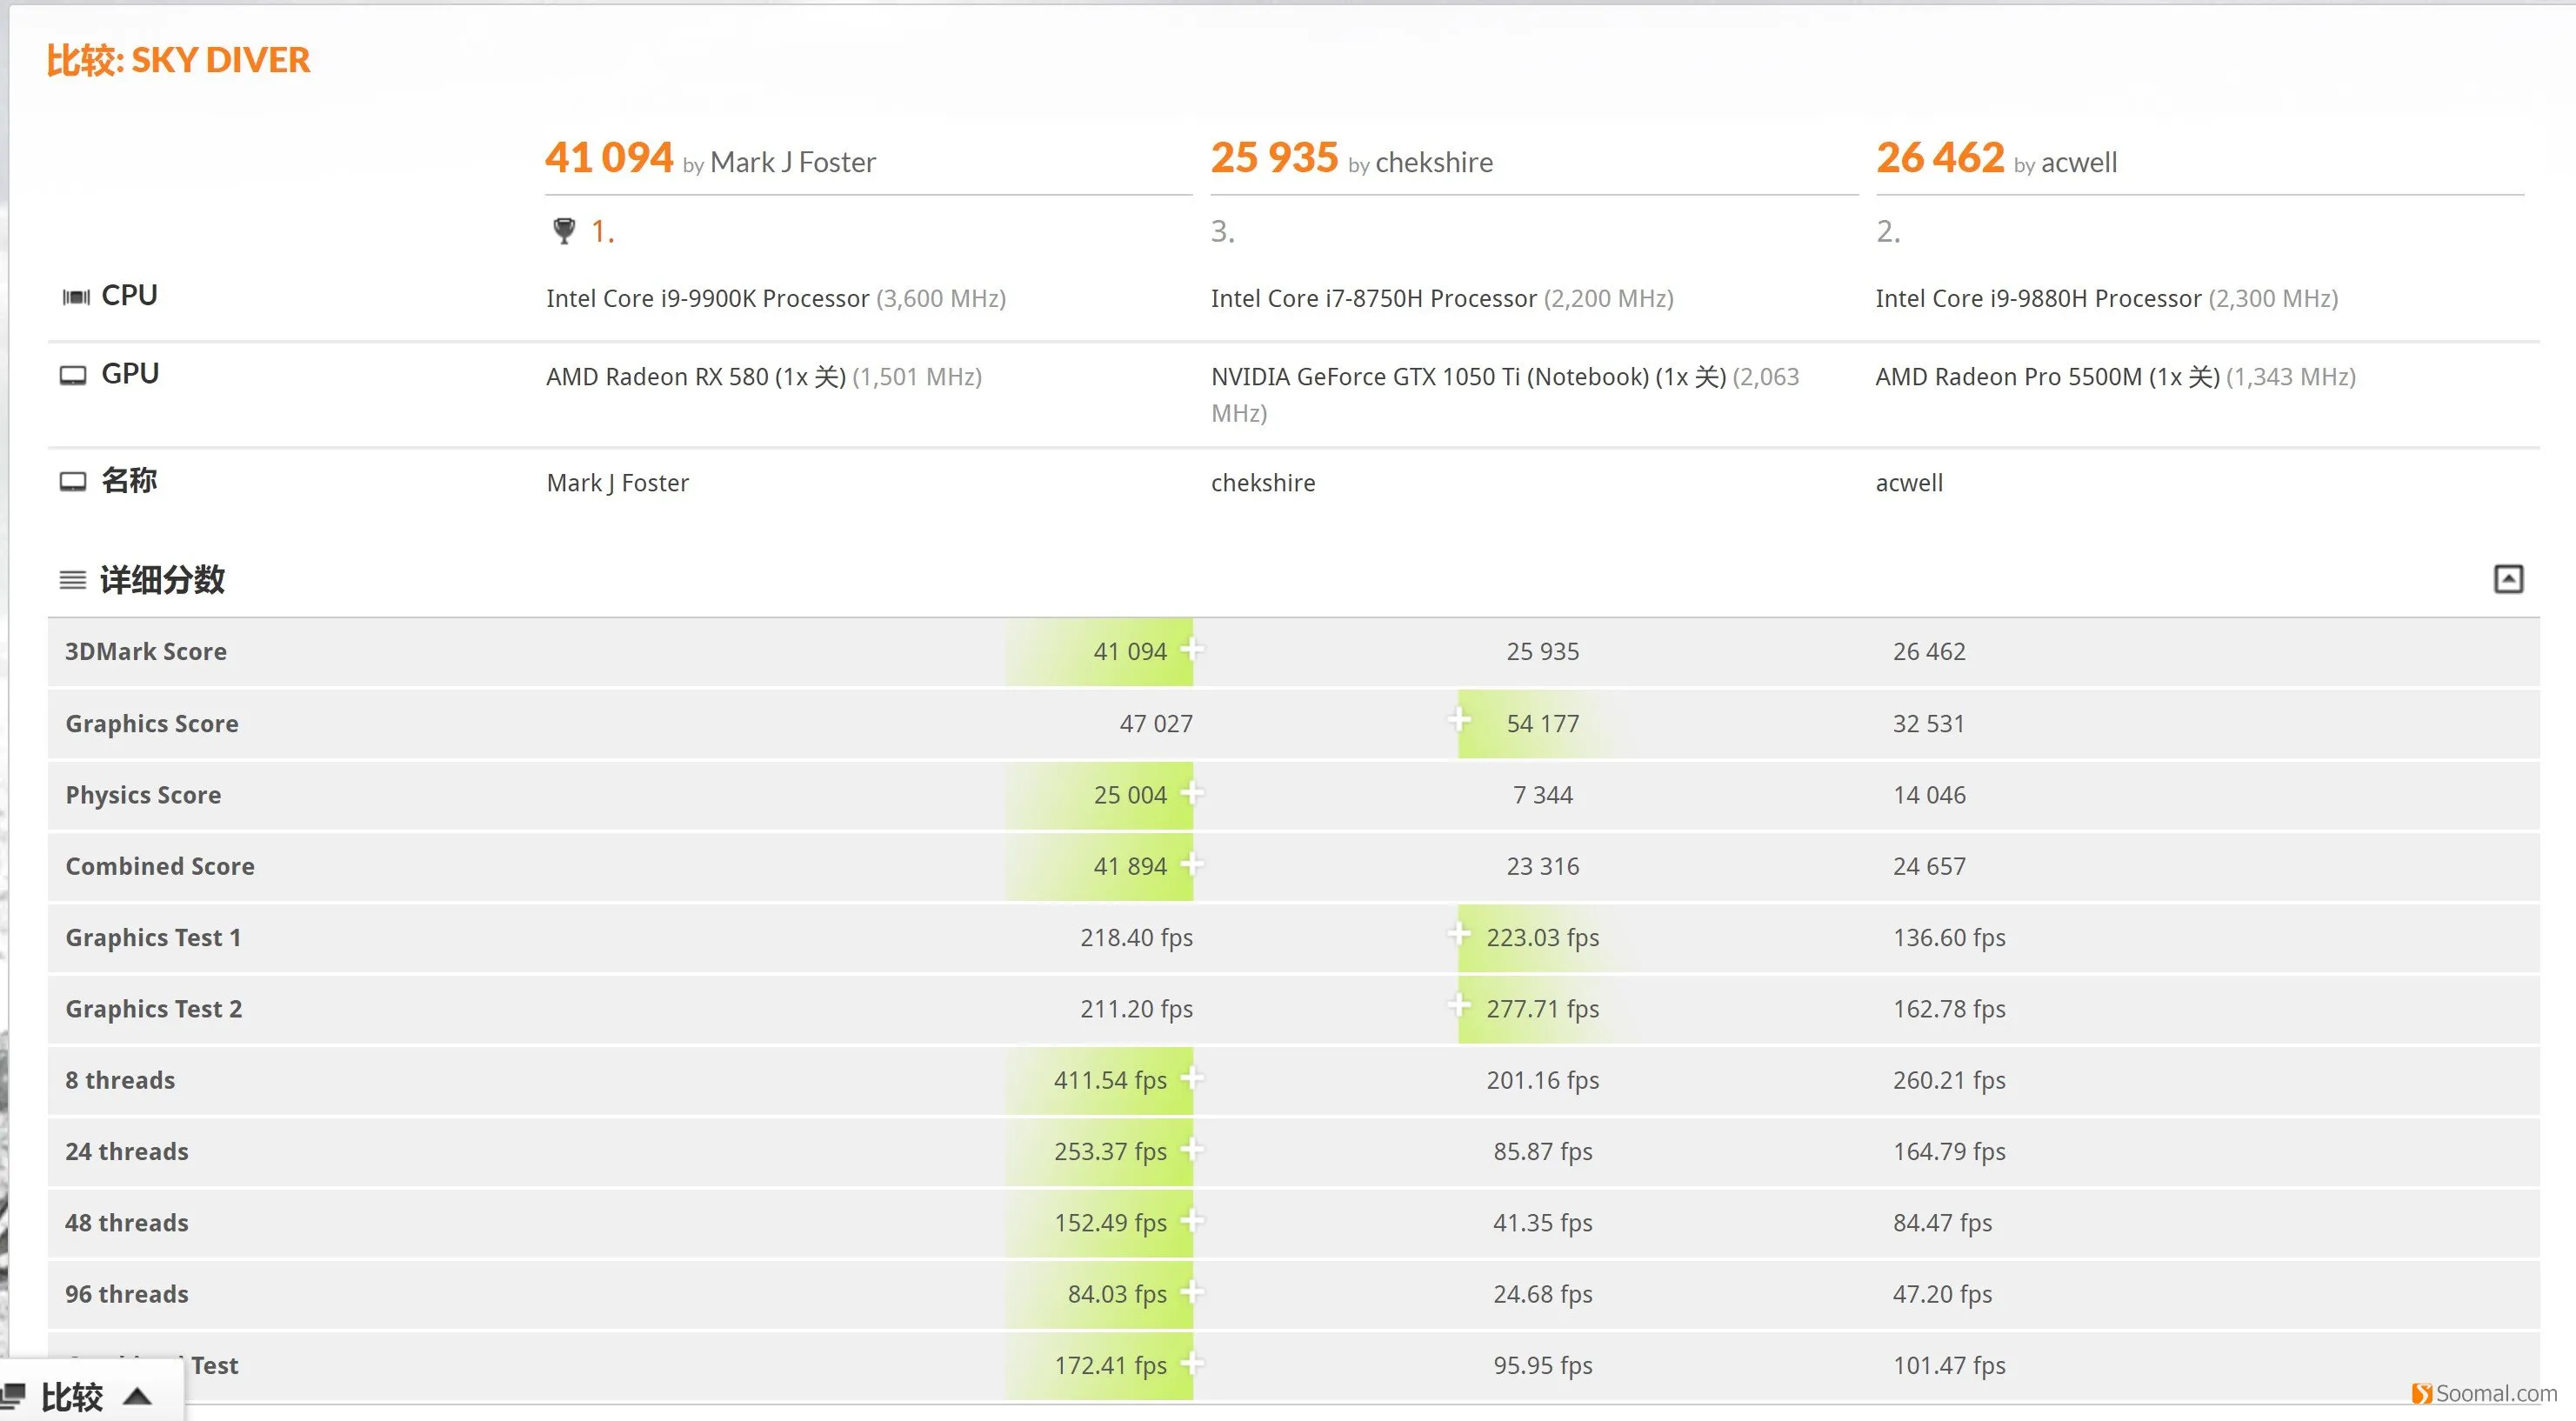2576x1421 pixels.
Task: Select the Graphics Score row label
Action: tap(152, 724)
